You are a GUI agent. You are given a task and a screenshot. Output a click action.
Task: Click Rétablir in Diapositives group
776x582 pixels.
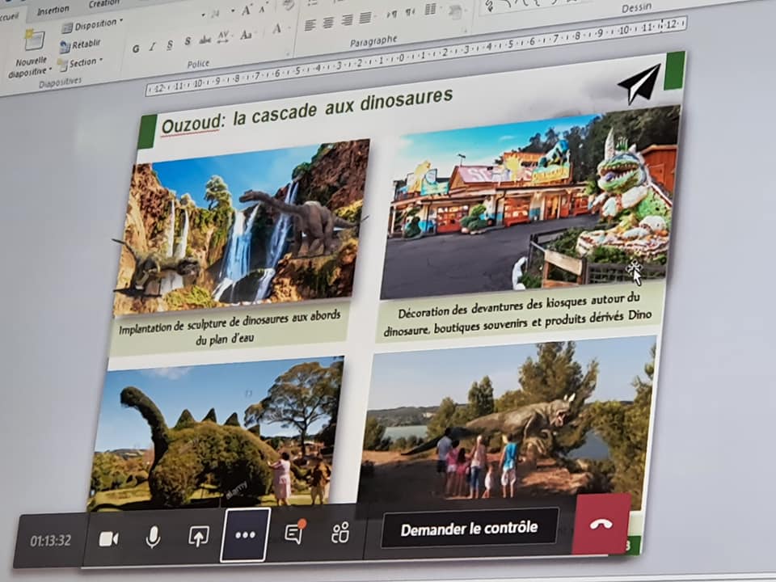pos(81,44)
